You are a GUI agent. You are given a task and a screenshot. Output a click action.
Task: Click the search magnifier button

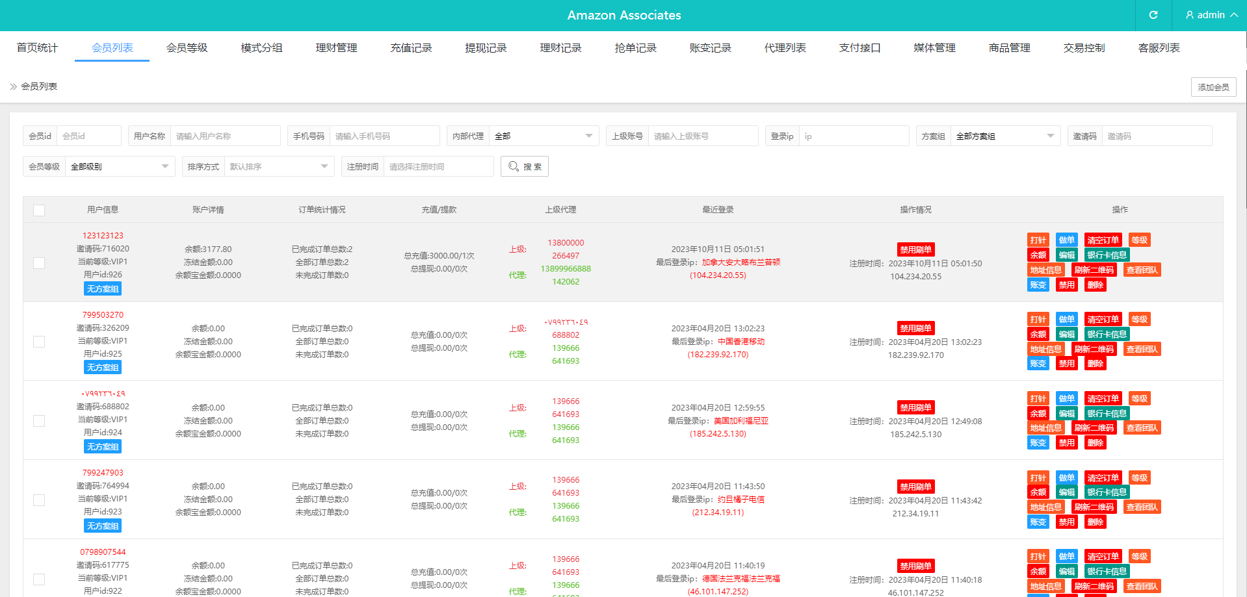[524, 166]
